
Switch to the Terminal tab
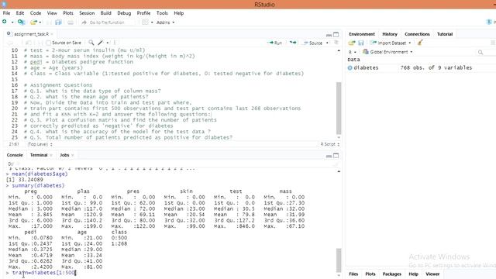coord(39,155)
